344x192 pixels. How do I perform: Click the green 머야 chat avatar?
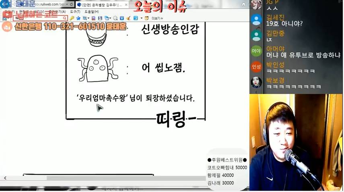coord(256,51)
